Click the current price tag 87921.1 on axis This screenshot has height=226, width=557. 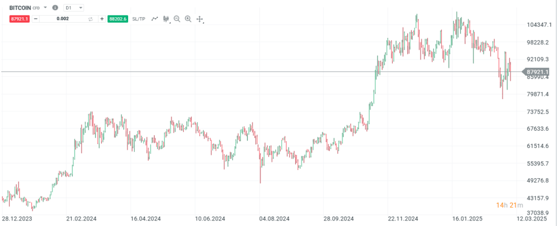click(538, 72)
